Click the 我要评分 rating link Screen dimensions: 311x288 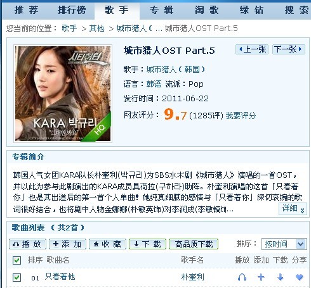241,115
